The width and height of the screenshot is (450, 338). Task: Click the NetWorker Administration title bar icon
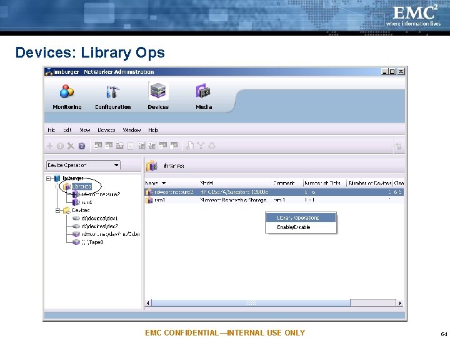(x=49, y=72)
